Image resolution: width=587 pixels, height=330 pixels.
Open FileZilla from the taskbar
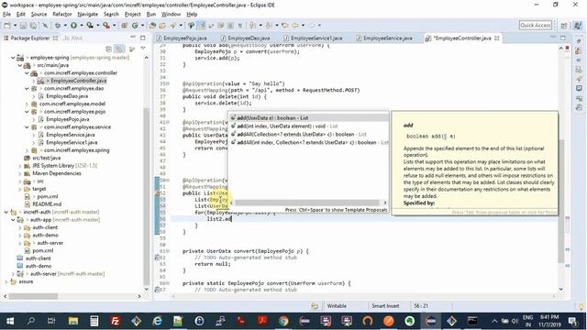(x=116, y=321)
